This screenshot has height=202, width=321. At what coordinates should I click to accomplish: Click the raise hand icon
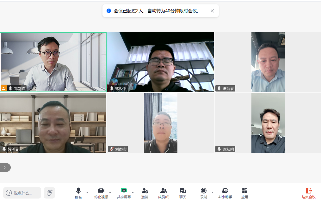pyautogui.click(x=49, y=193)
